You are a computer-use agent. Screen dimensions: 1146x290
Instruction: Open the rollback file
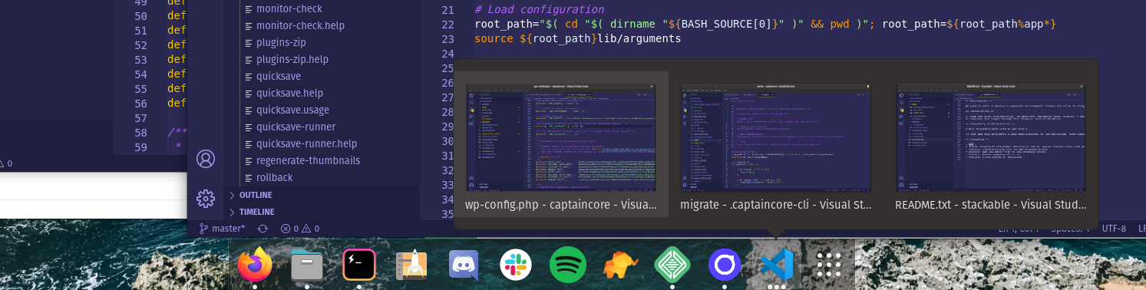point(275,177)
